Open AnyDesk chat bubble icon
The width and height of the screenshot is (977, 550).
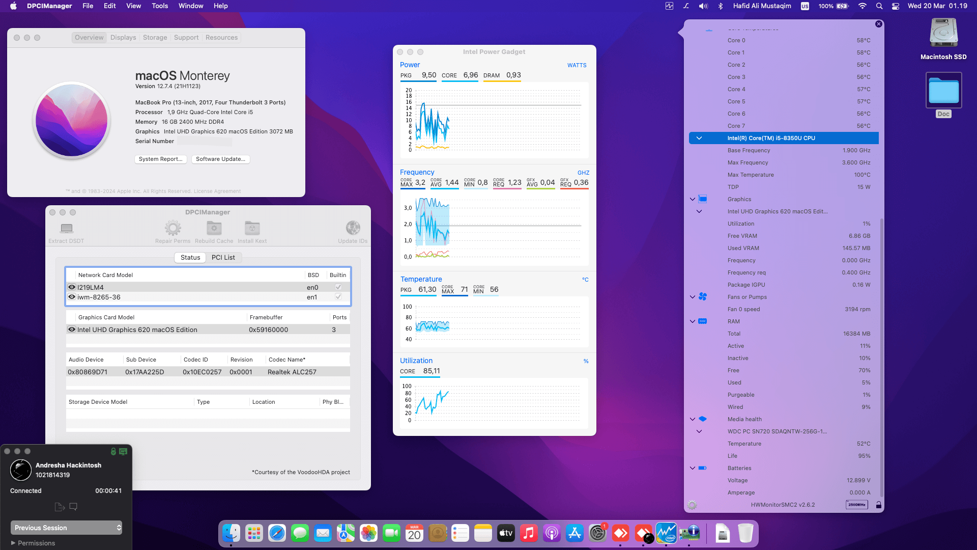(x=73, y=507)
